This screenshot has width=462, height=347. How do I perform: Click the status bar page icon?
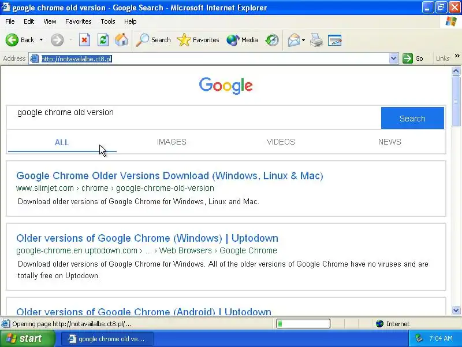(6, 324)
